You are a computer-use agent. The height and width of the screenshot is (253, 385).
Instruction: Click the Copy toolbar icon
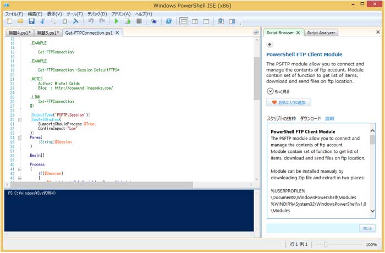(x=53, y=21)
